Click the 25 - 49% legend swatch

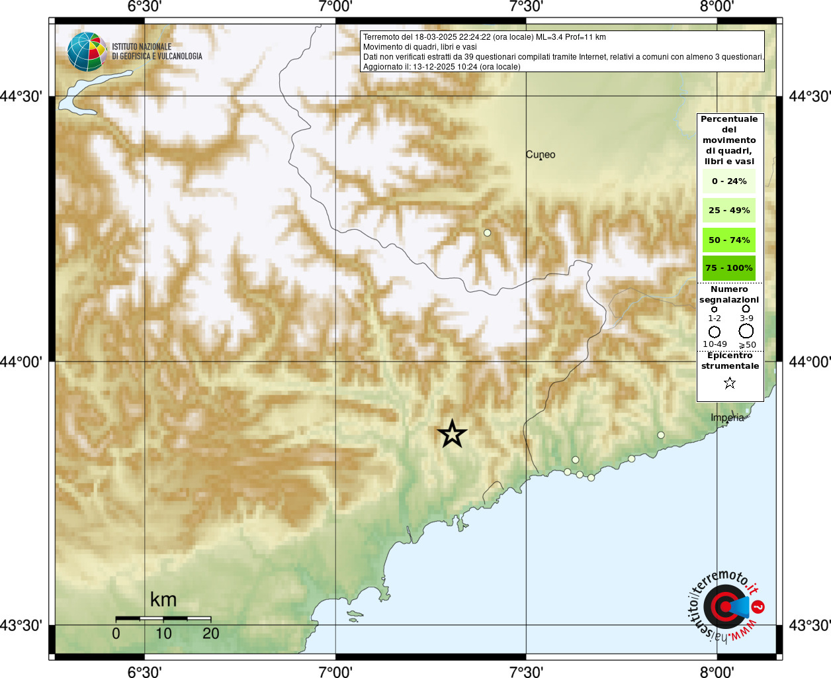coord(729,210)
